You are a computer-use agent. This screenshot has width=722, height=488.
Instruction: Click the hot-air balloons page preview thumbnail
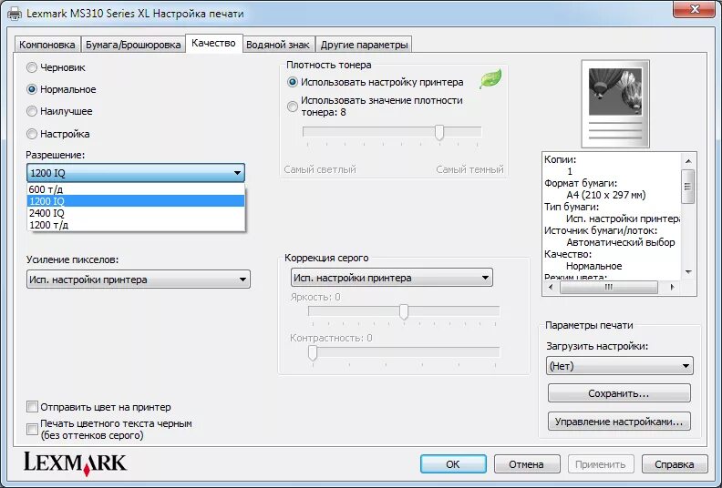tap(615, 104)
